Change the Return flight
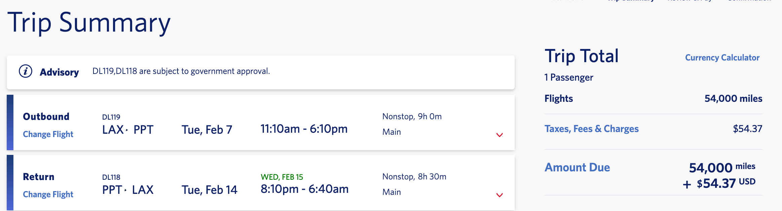This screenshot has width=782, height=211. coord(48,195)
